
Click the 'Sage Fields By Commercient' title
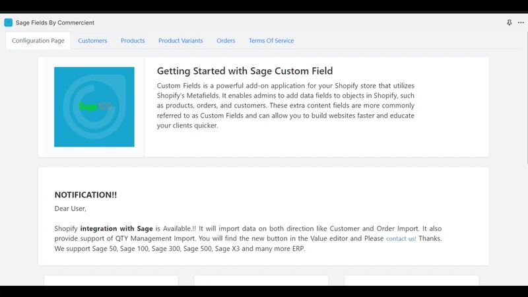coord(55,22)
